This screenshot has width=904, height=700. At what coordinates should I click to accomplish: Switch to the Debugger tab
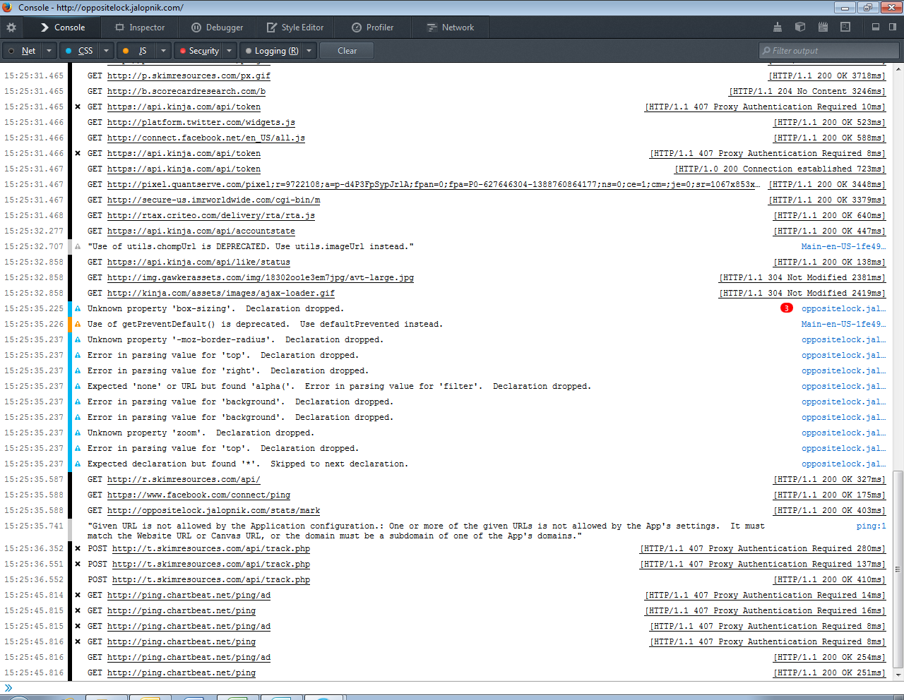click(x=217, y=28)
